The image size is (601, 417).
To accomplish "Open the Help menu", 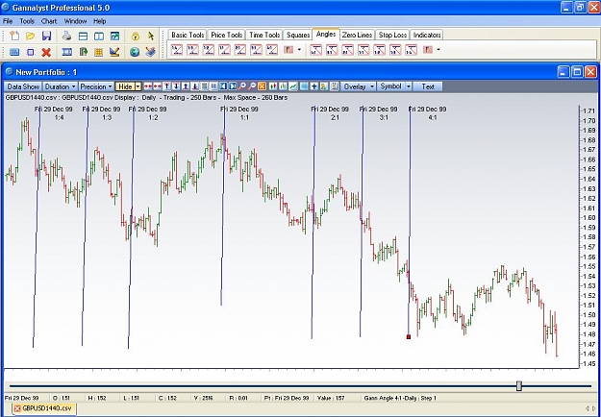I will (99, 21).
